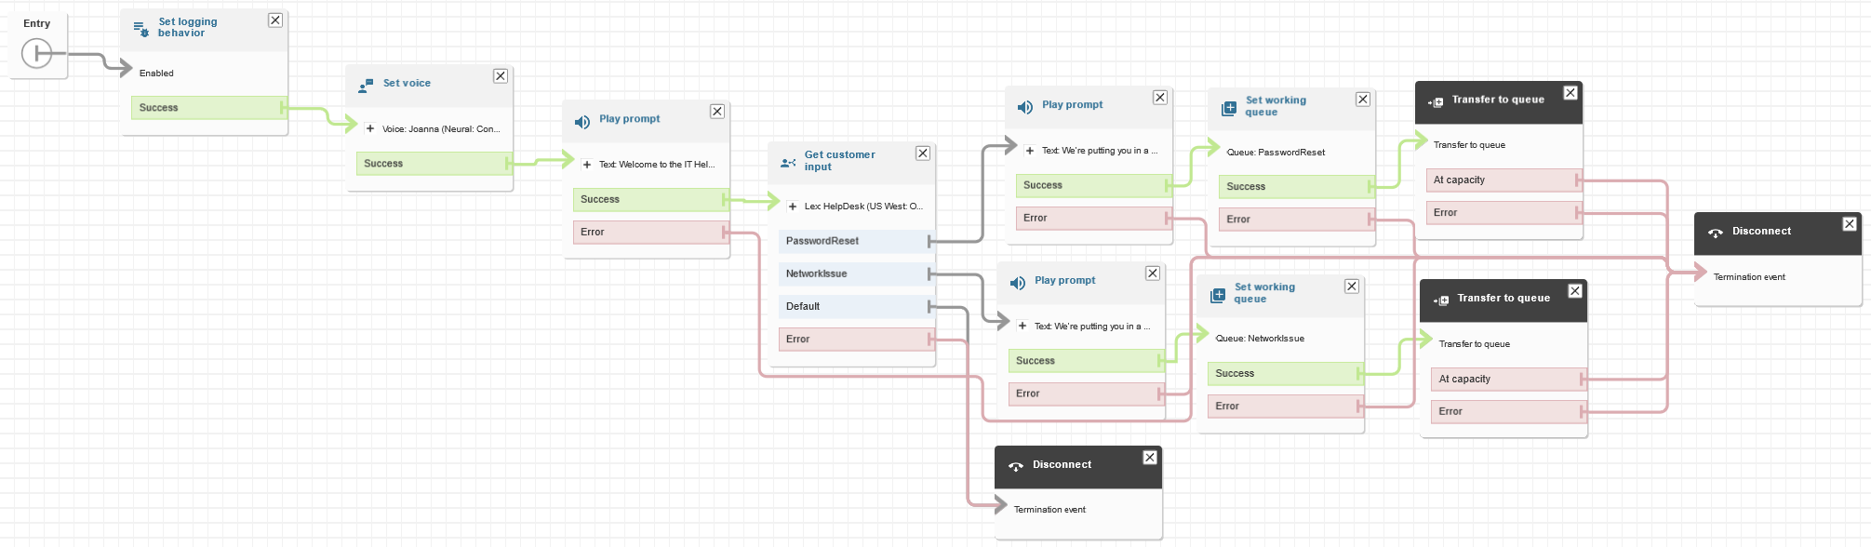Image resolution: width=1871 pixels, height=547 pixels.
Task: Expand the Welcome to the IT text prompt
Action: 587,165
